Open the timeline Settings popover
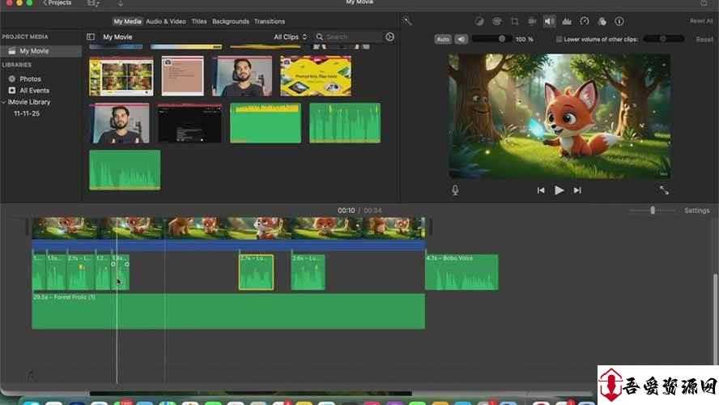The image size is (719, 405). coord(696,211)
